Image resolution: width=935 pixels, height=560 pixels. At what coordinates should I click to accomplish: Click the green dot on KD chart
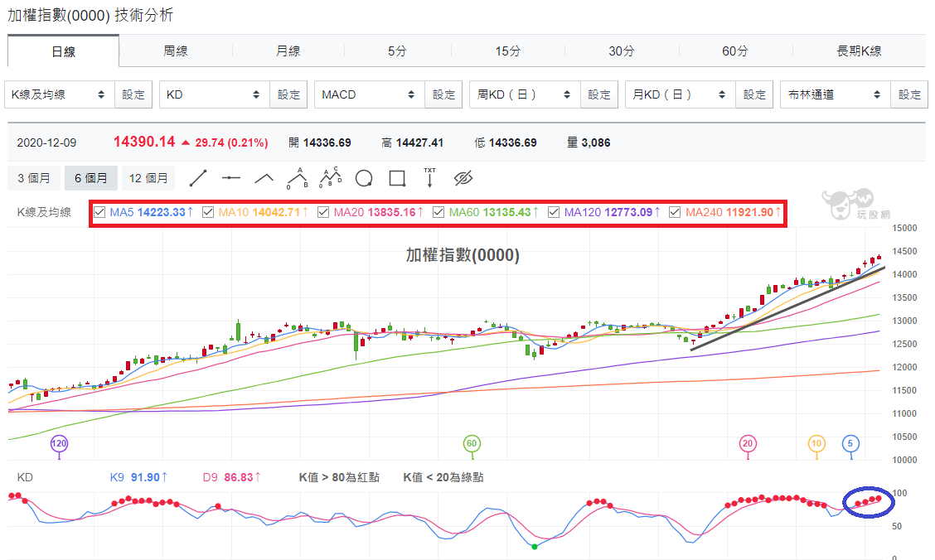[535, 546]
